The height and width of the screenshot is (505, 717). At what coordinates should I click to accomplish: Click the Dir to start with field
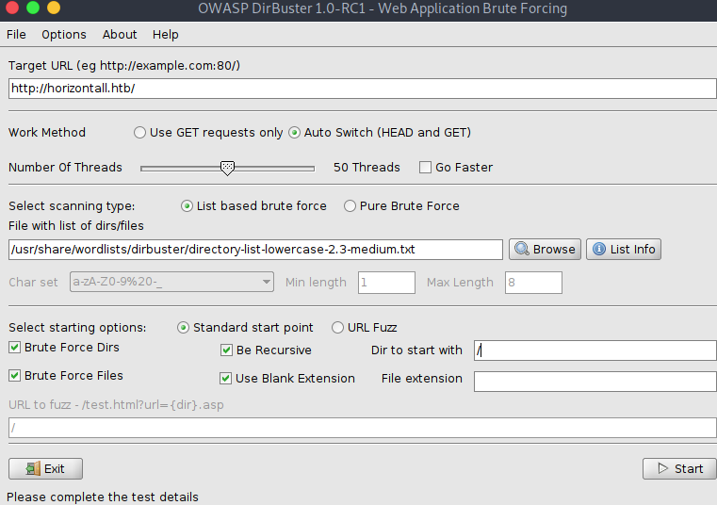pos(595,350)
